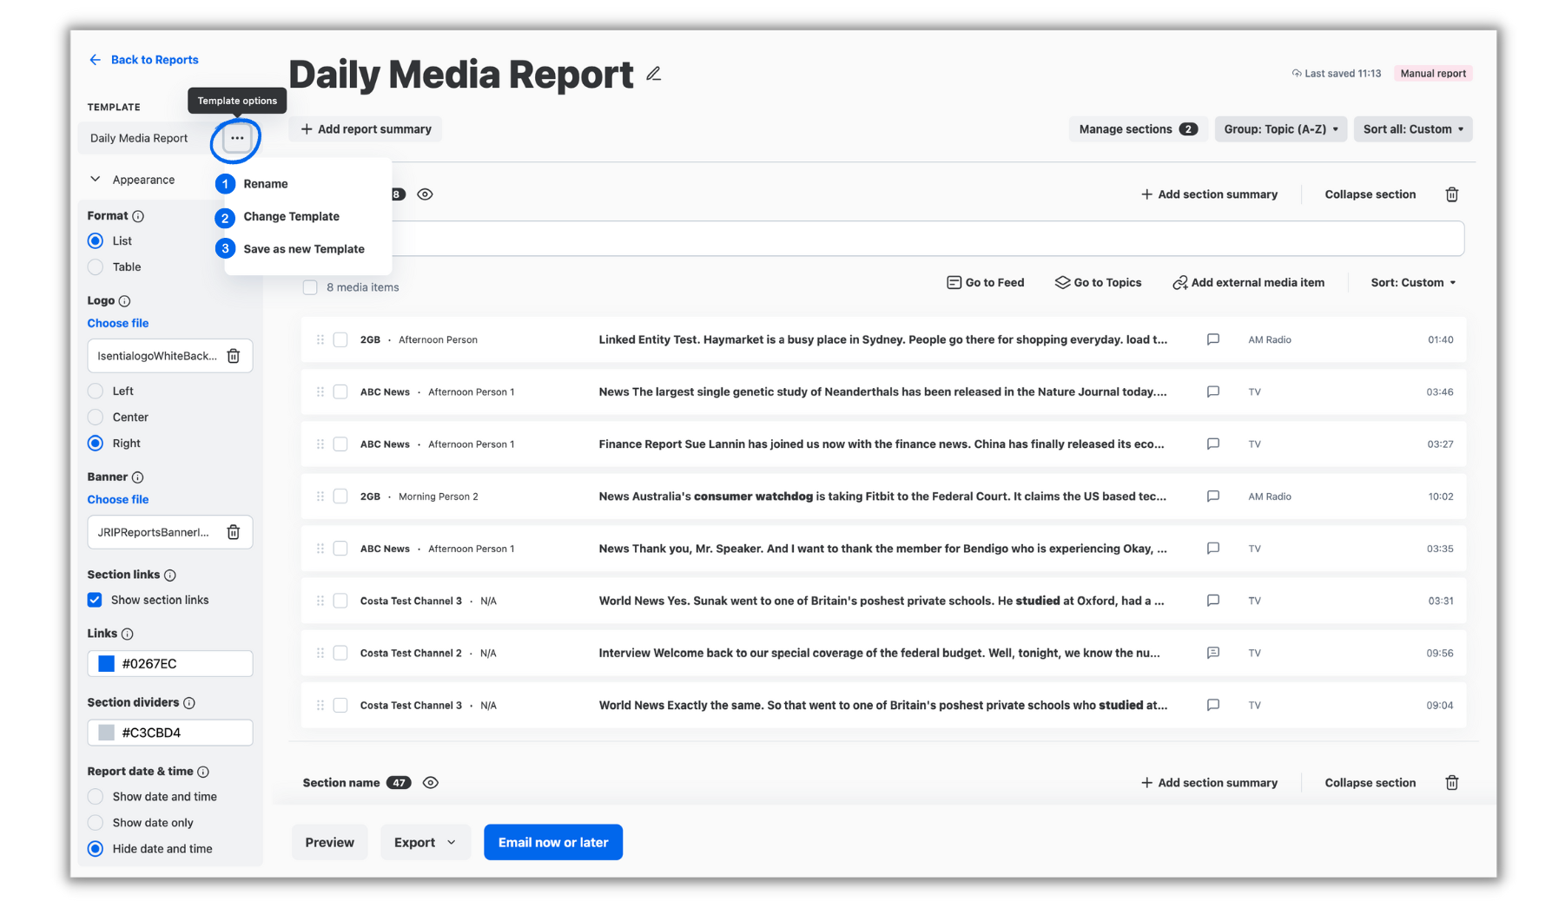Grab drag handle of the 2GB Afternoon Person row
1552x901 pixels.
[x=320, y=339]
